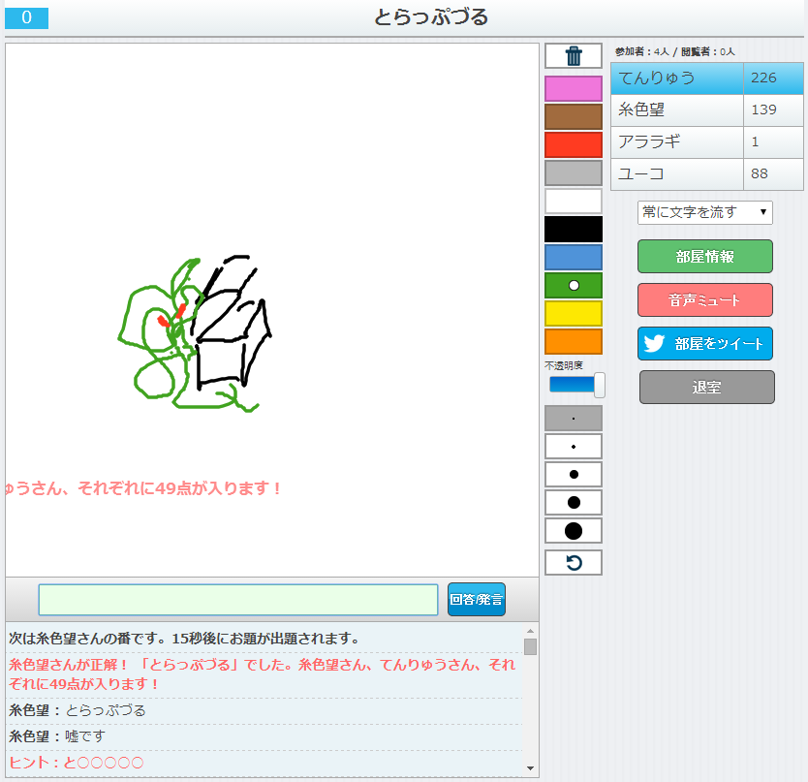
Task: Click the drawing on the canvas
Action: pyautogui.click(x=195, y=334)
